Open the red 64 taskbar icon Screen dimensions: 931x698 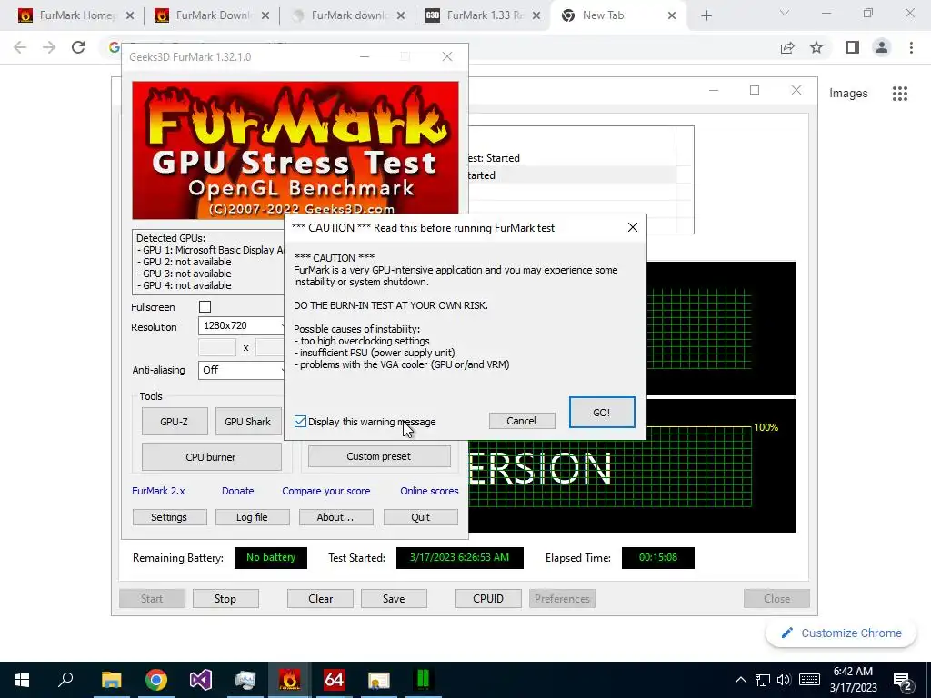[x=335, y=680]
